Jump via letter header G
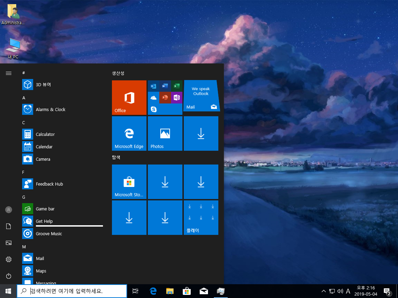The image size is (398, 298). (x=23, y=197)
